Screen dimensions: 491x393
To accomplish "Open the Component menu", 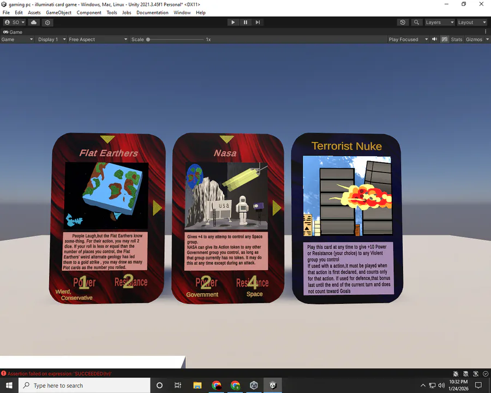I will [x=89, y=13].
